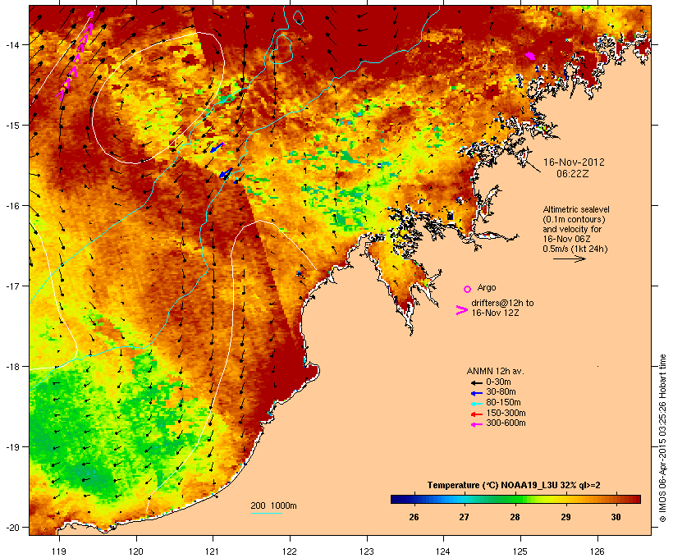
Task: Click the Argo legend label
Action: [x=487, y=287]
